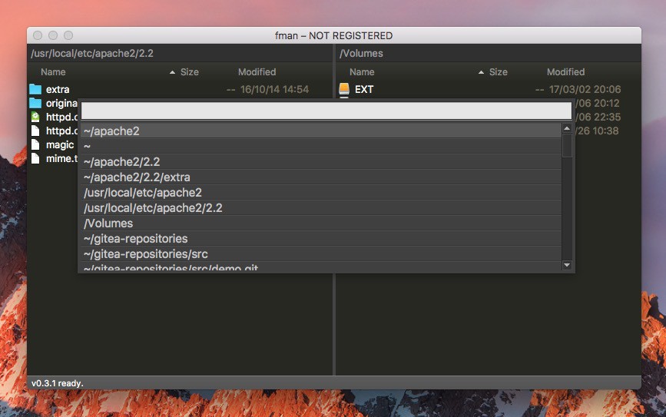The image size is (666, 417).
Task: Focus the quick path search field
Action: [x=326, y=111]
